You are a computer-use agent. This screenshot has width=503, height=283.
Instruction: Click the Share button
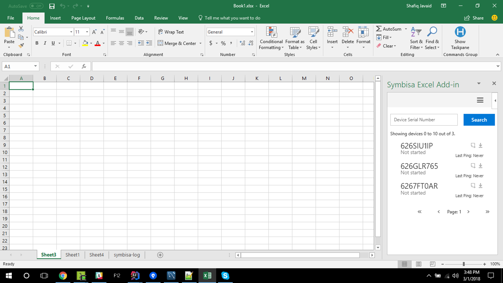[x=474, y=18]
